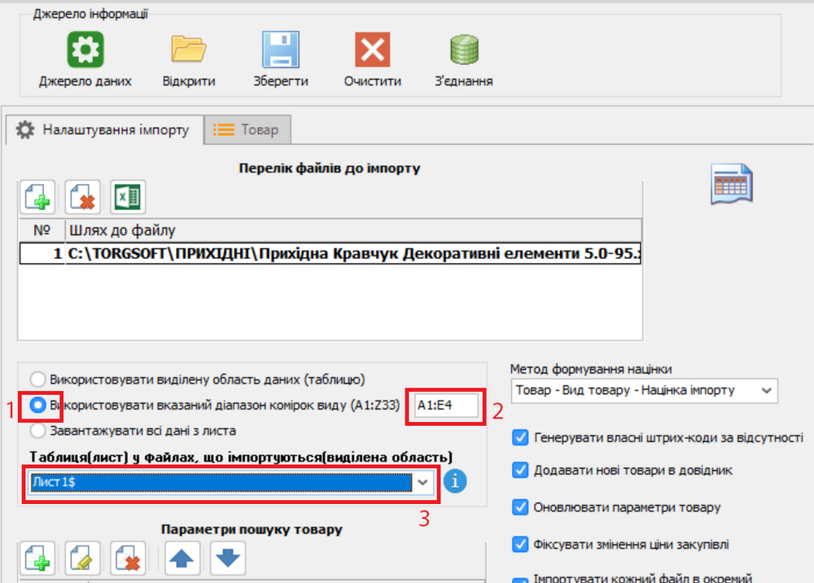Screen dimensions: 814x583
Task: Click the Excel icon above file list
Action: (x=128, y=197)
